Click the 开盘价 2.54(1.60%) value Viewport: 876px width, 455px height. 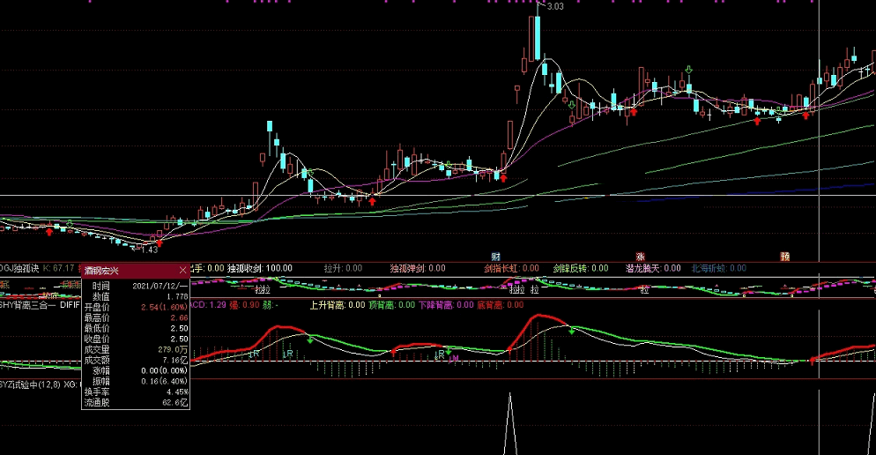pos(164,307)
